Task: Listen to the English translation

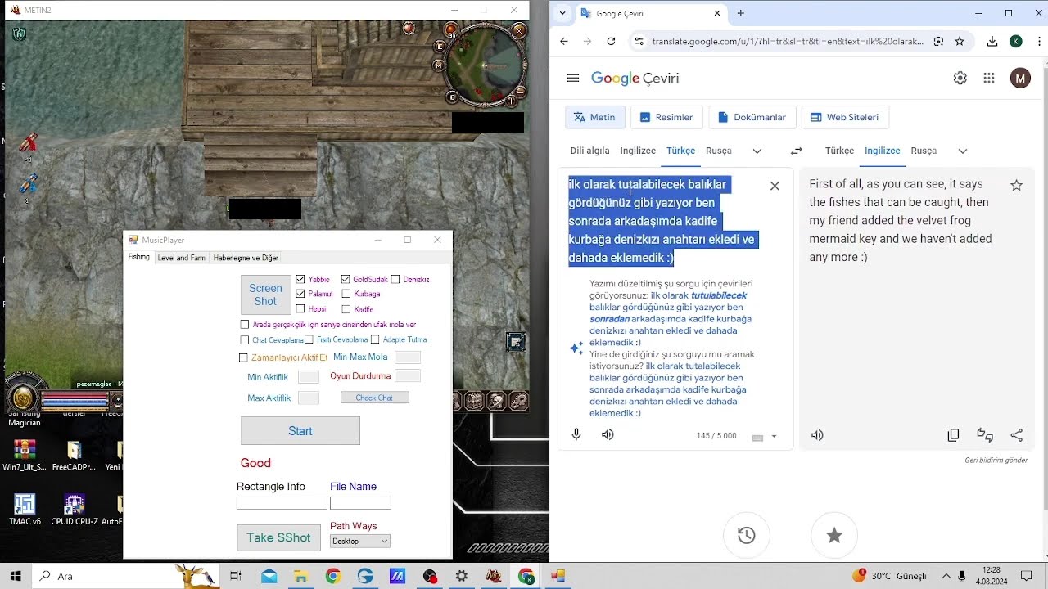Action: [817, 435]
